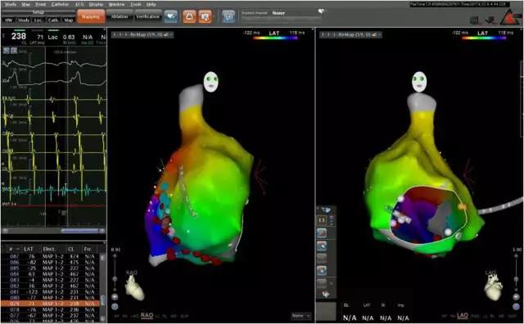This screenshot has height=324, width=524.
Task: Switch to Verification mode
Action: pyautogui.click(x=147, y=16)
